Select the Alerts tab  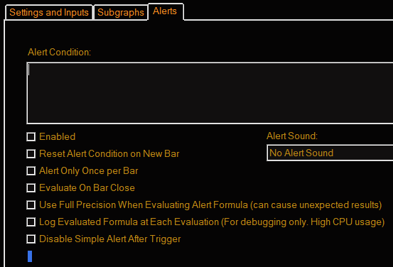(165, 11)
